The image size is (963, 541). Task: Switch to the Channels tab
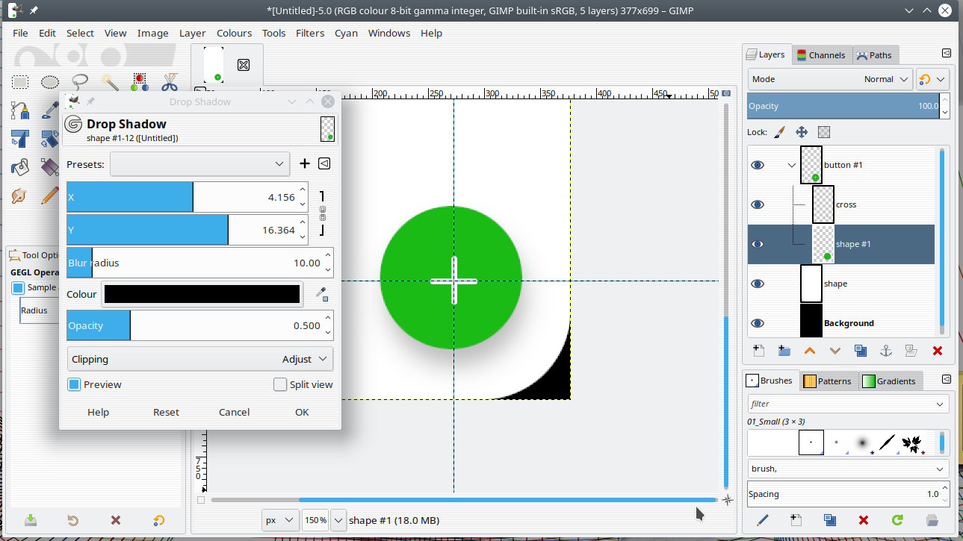(820, 55)
